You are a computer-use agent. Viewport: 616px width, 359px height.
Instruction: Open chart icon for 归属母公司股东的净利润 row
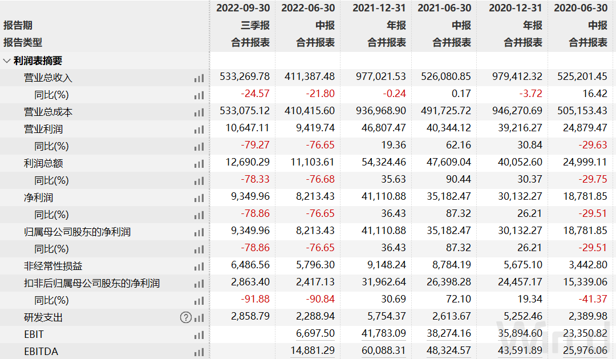coord(199,232)
